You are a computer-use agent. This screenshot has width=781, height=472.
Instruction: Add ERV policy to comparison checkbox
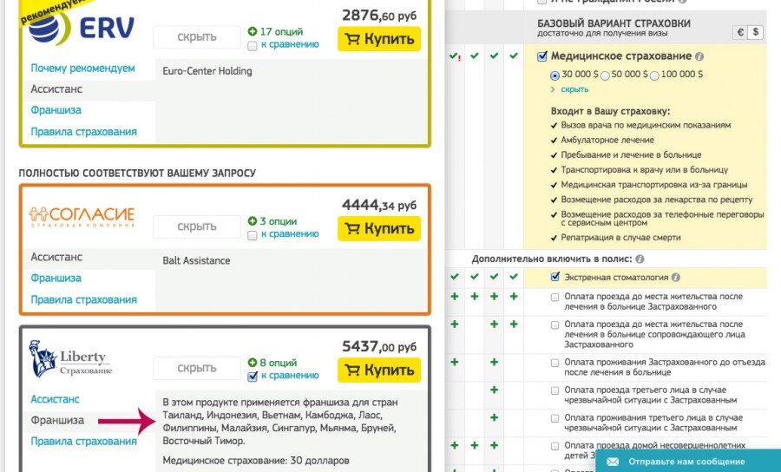tap(253, 46)
